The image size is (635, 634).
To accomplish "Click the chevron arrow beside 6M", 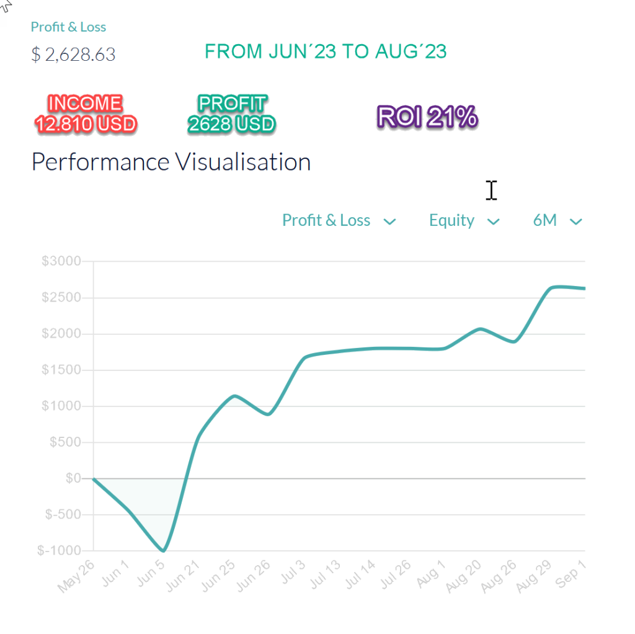I will click(576, 221).
